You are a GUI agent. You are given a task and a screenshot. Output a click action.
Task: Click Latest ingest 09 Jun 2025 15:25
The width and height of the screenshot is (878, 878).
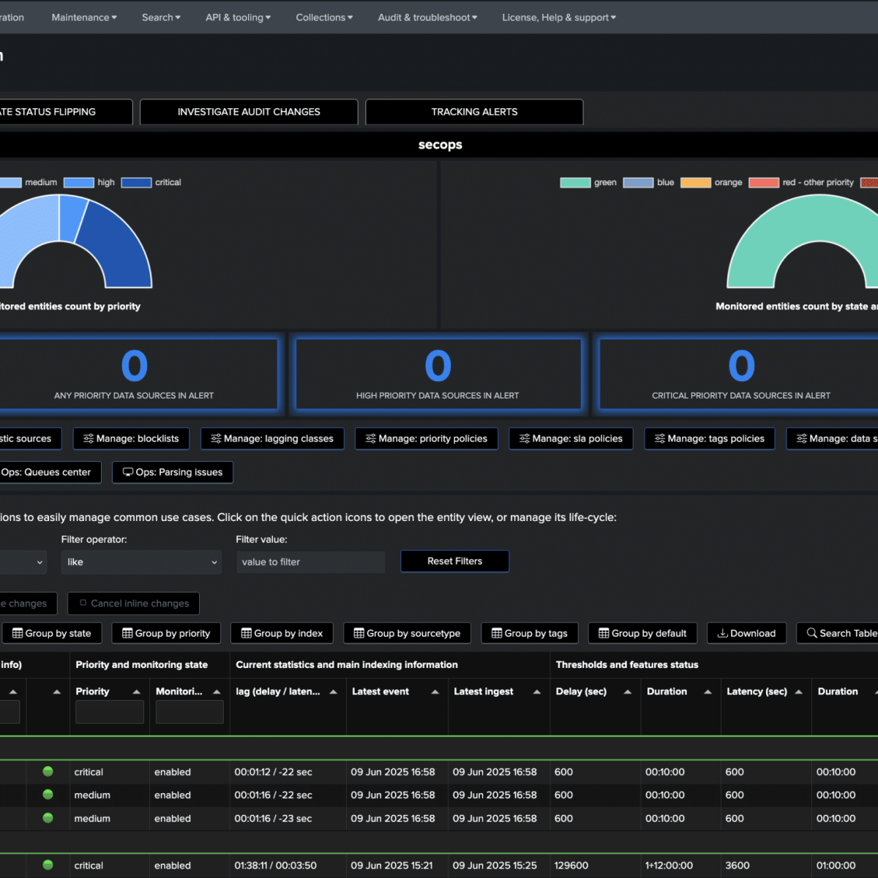(x=495, y=866)
